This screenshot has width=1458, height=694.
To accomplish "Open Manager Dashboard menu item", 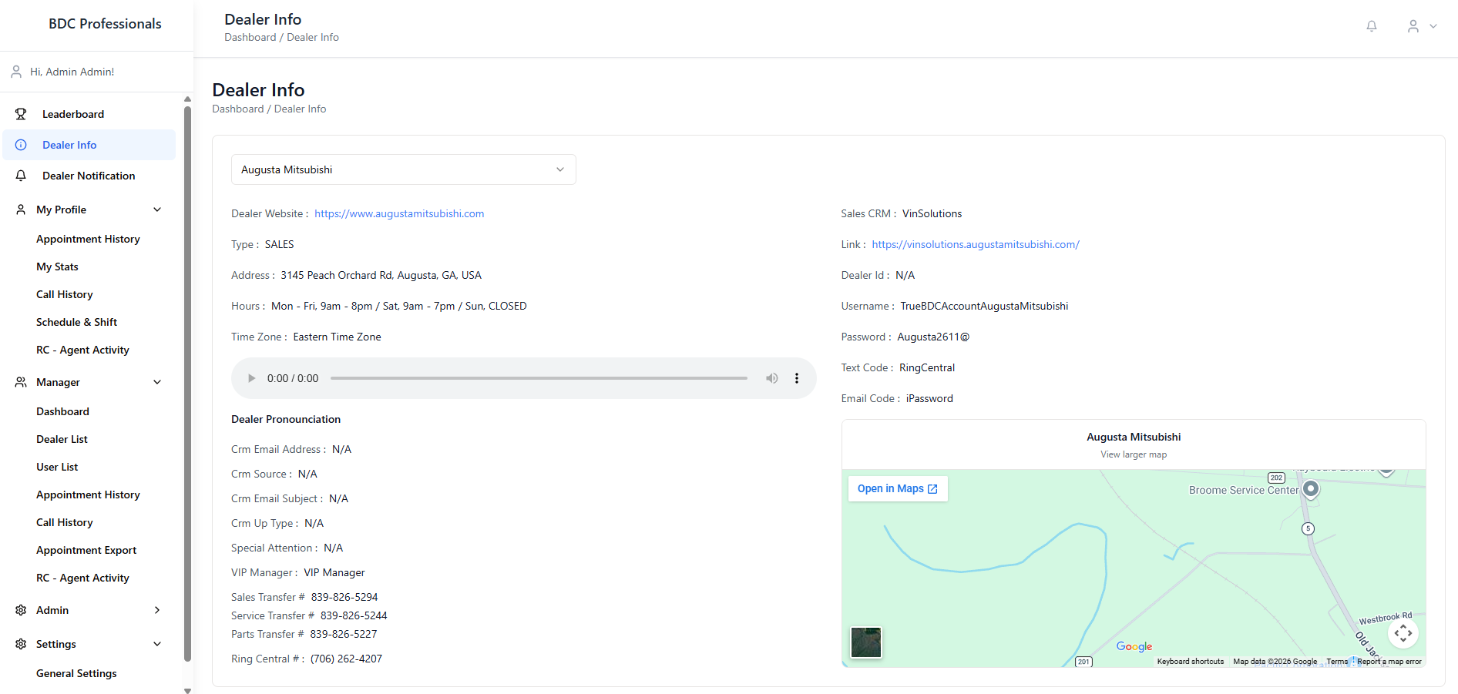I will point(62,411).
